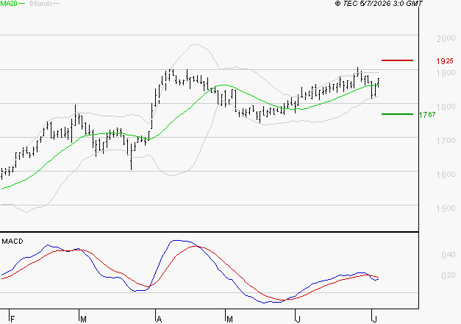Click the last J month marker
Screen dimensions: 461x324
coord(374,320)
